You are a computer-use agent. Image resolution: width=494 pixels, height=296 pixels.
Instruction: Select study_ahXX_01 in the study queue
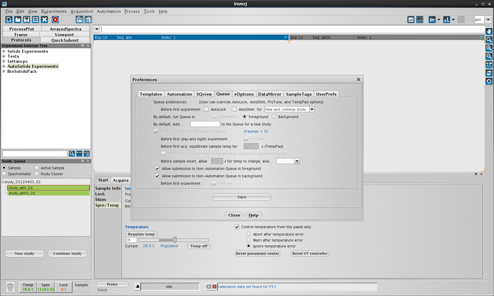(x=22, y=193)
